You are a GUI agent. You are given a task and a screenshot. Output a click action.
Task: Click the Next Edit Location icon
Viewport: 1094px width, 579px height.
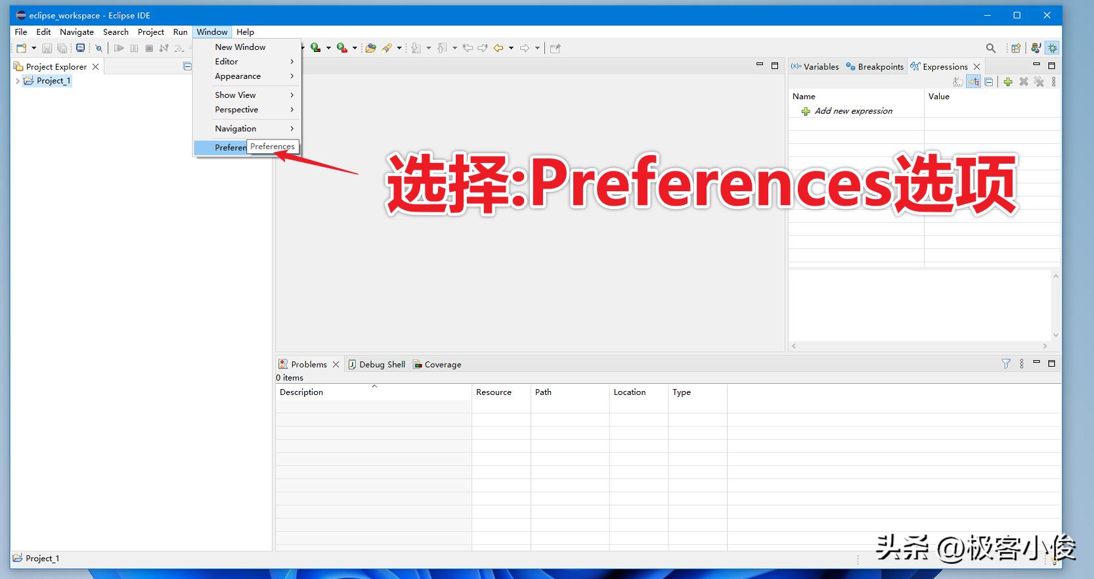point(483,48)
